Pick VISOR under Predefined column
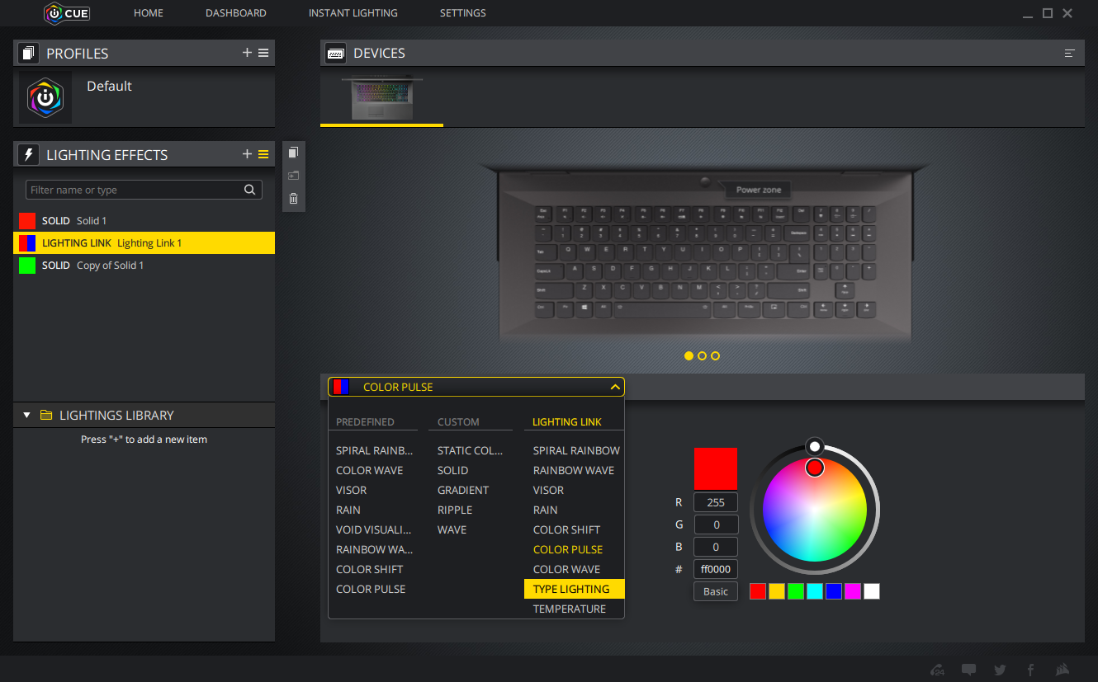Screen dimensions: 1098x682 coord(352,490)
